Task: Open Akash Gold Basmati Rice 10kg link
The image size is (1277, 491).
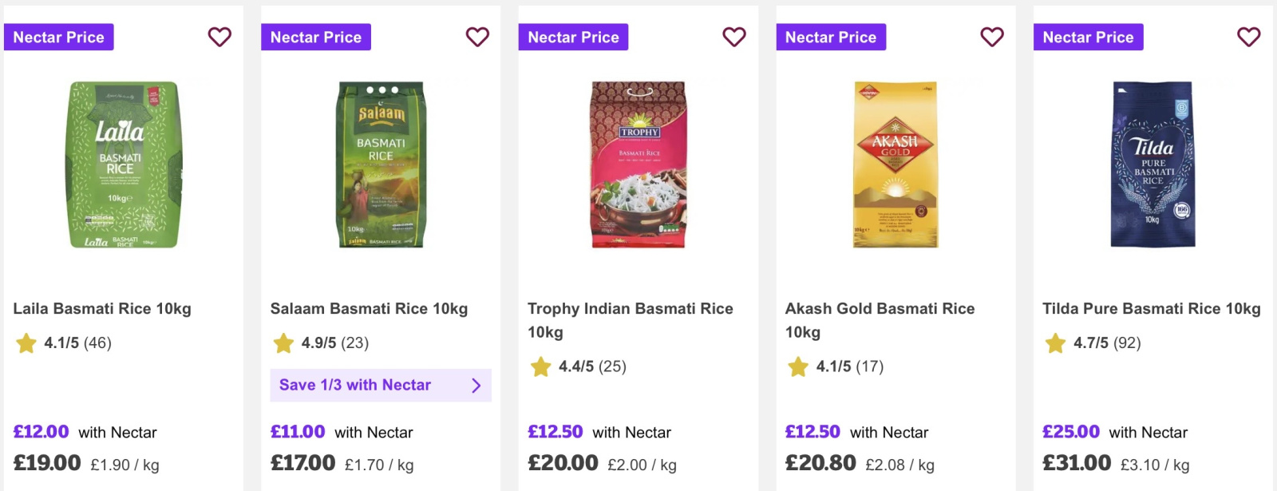Action: point(880,320)
